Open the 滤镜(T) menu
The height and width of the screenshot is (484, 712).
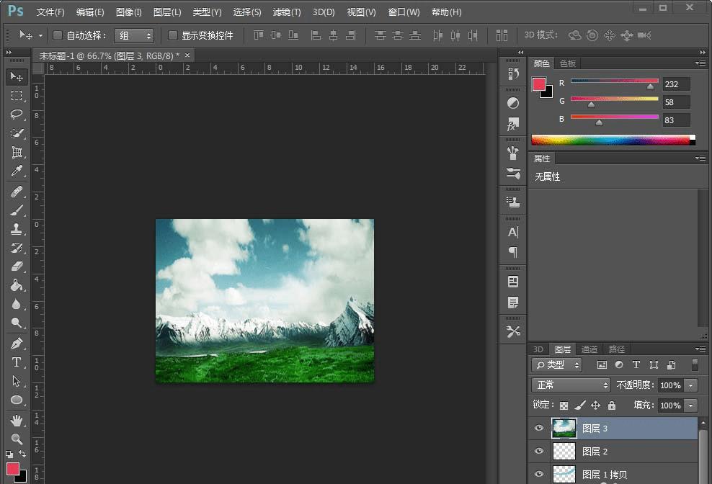pyautogui.click(x=288, y=12)
